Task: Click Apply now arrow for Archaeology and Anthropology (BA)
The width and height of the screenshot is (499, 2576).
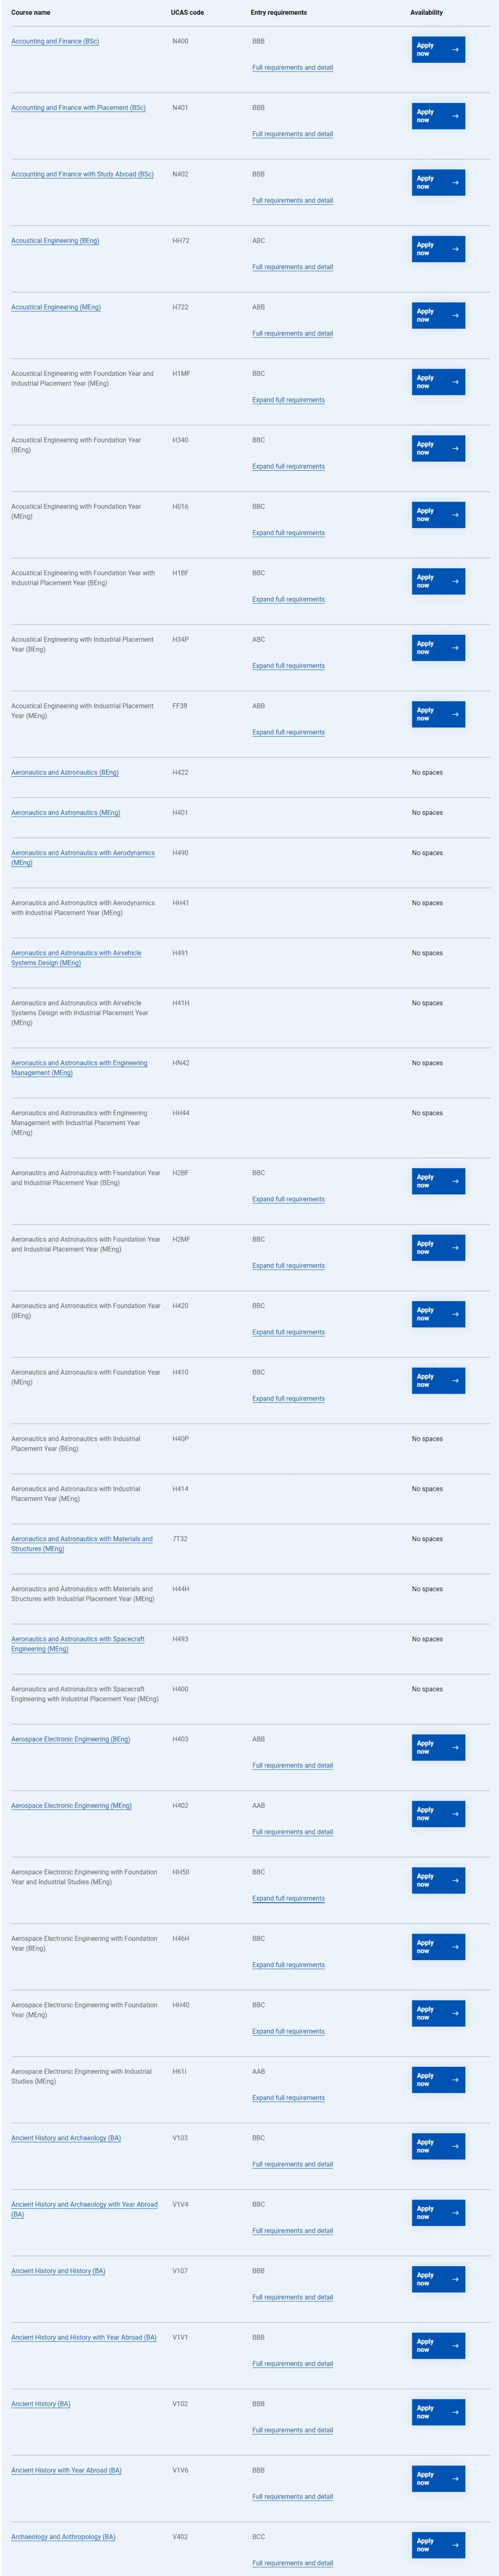Action: (x=455, y=2545)
